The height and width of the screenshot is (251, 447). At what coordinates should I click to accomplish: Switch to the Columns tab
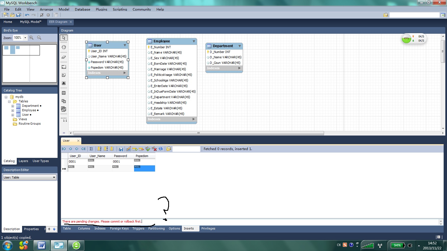point(84,228)
